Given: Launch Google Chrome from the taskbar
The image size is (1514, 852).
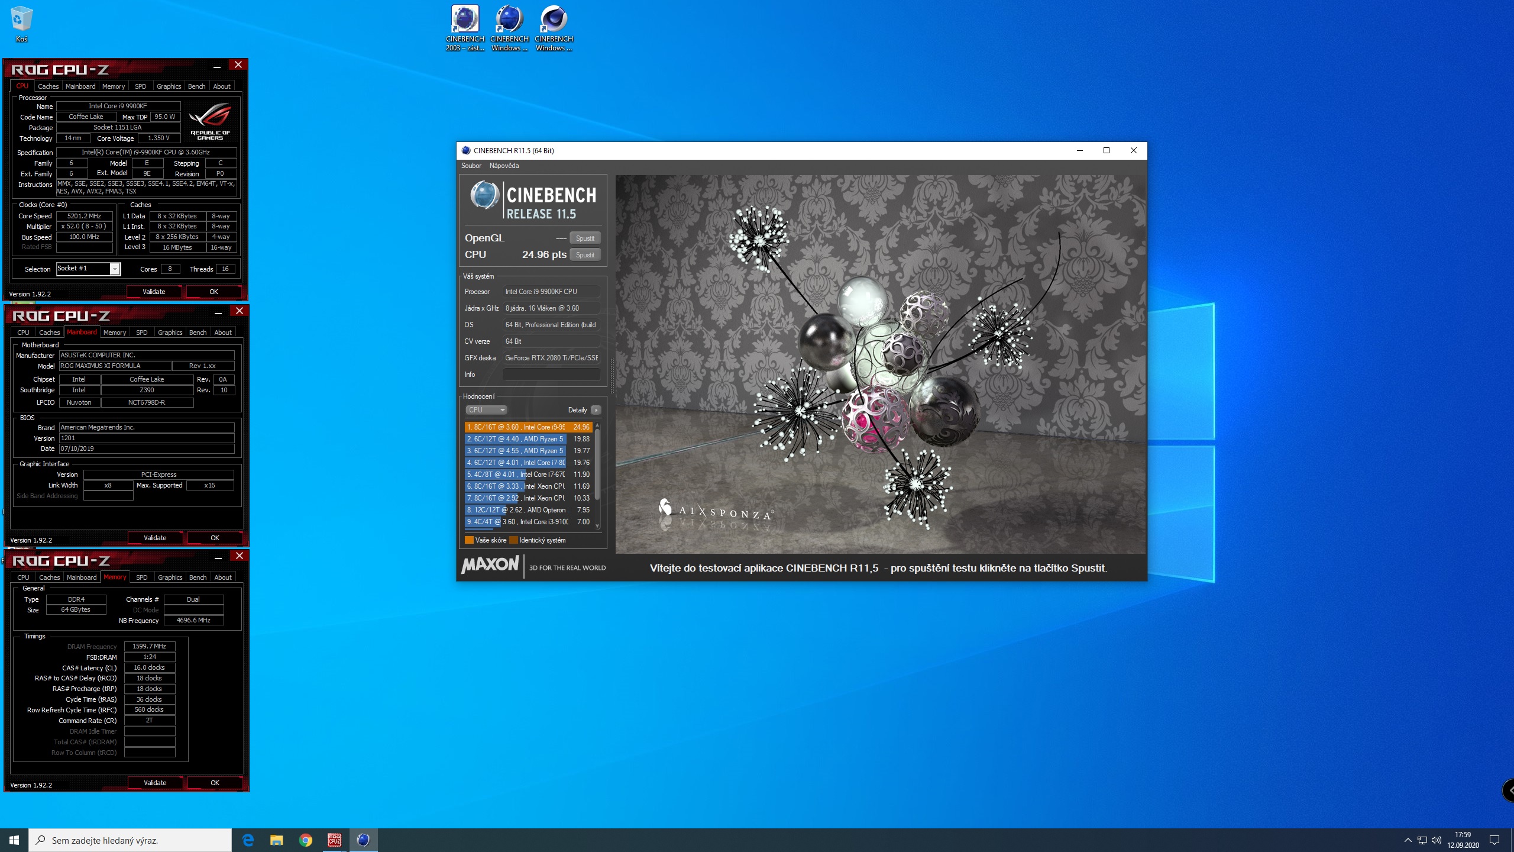Looking at the screenshot, I should click(x=305, y=840).
